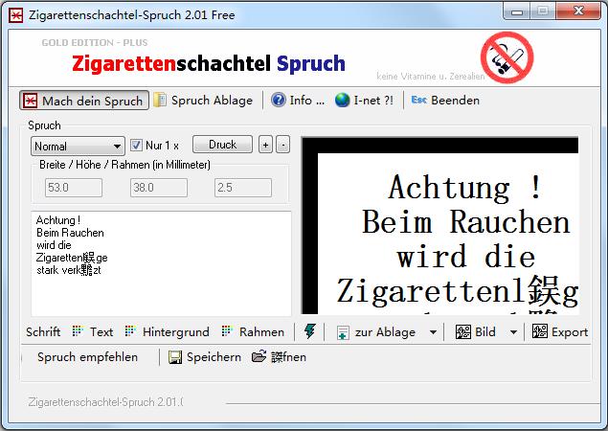Click the green lightning bolt icon
This screenshot has height=431, width=608.
[310, 331]
